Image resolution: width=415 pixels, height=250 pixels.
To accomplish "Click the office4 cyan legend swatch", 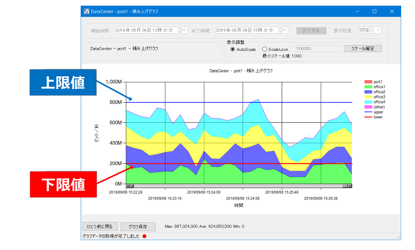I will point(368,102).
